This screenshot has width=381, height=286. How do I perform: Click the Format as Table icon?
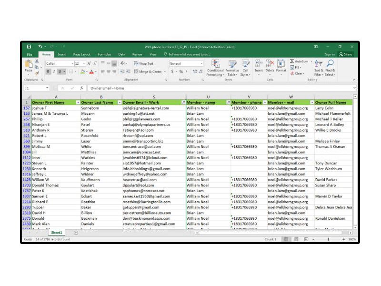(x=232, y=67)
